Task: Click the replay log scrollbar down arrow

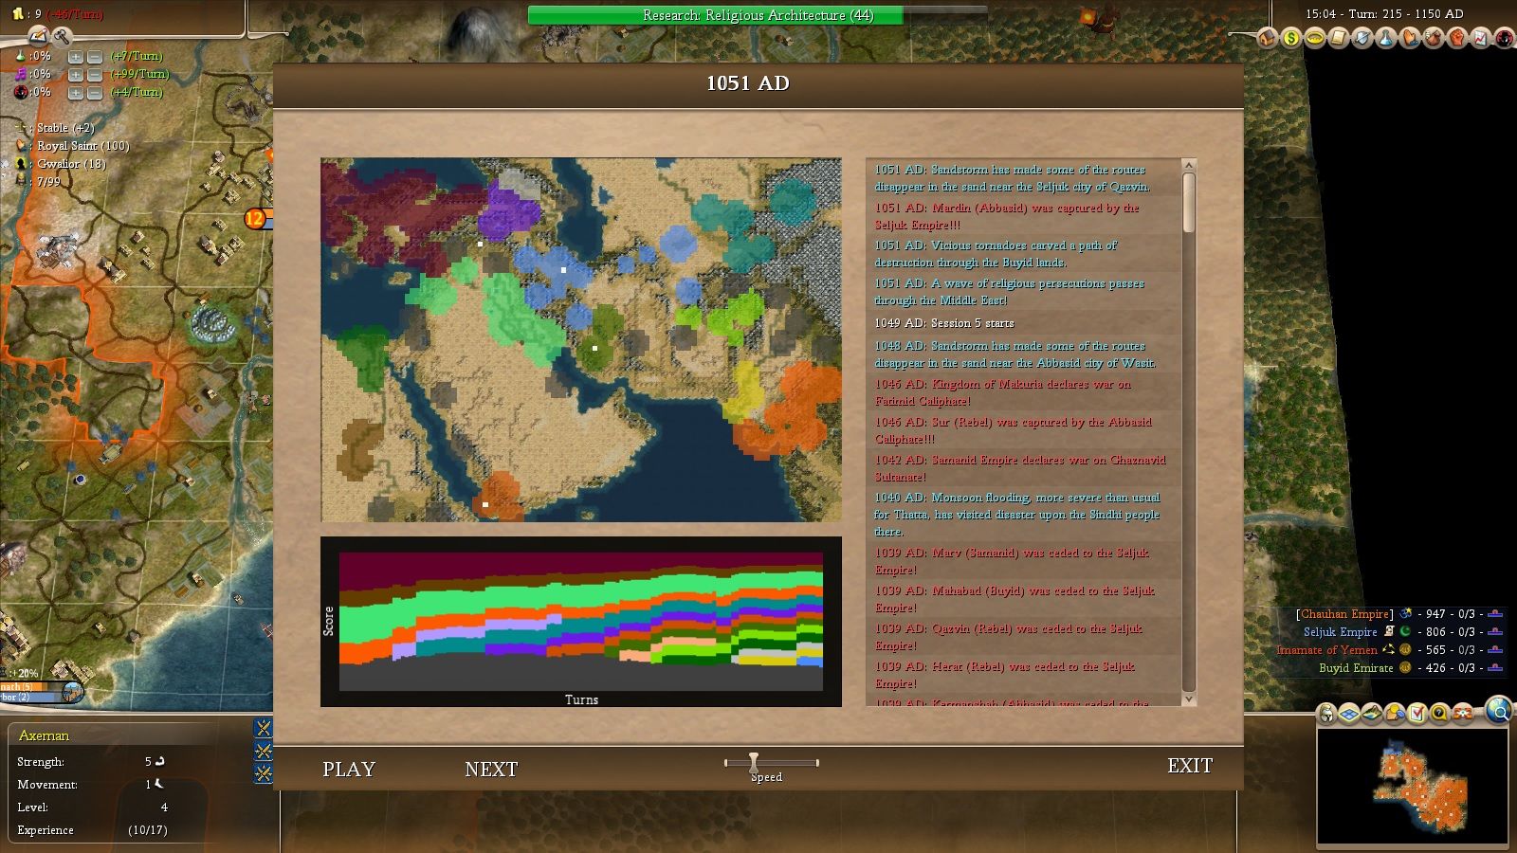Action: coord(1189,699)
